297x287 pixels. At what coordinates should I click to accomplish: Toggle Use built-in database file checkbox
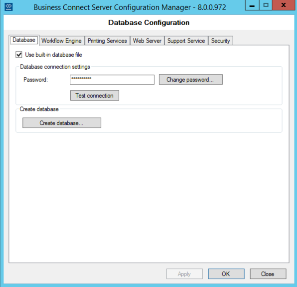pos(19,55)
